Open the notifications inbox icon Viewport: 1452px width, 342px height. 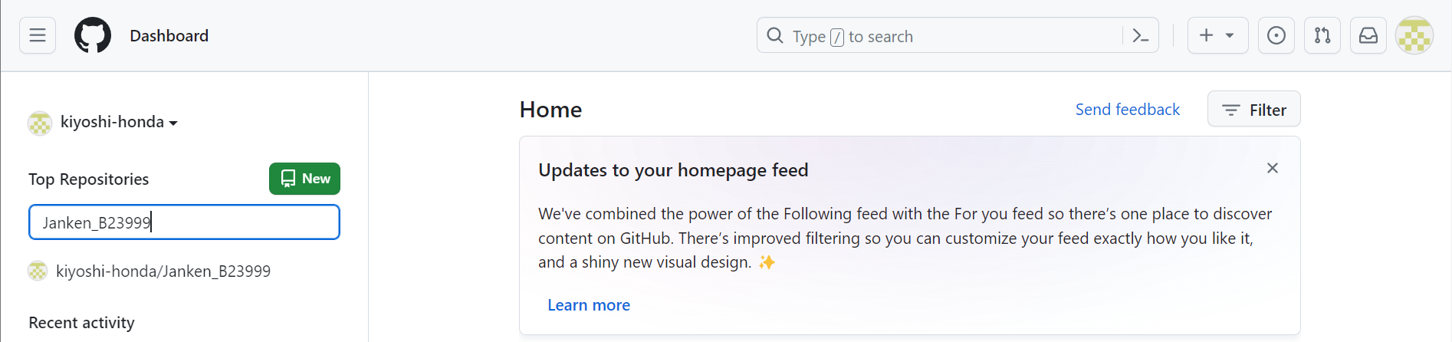[1368, 35]
